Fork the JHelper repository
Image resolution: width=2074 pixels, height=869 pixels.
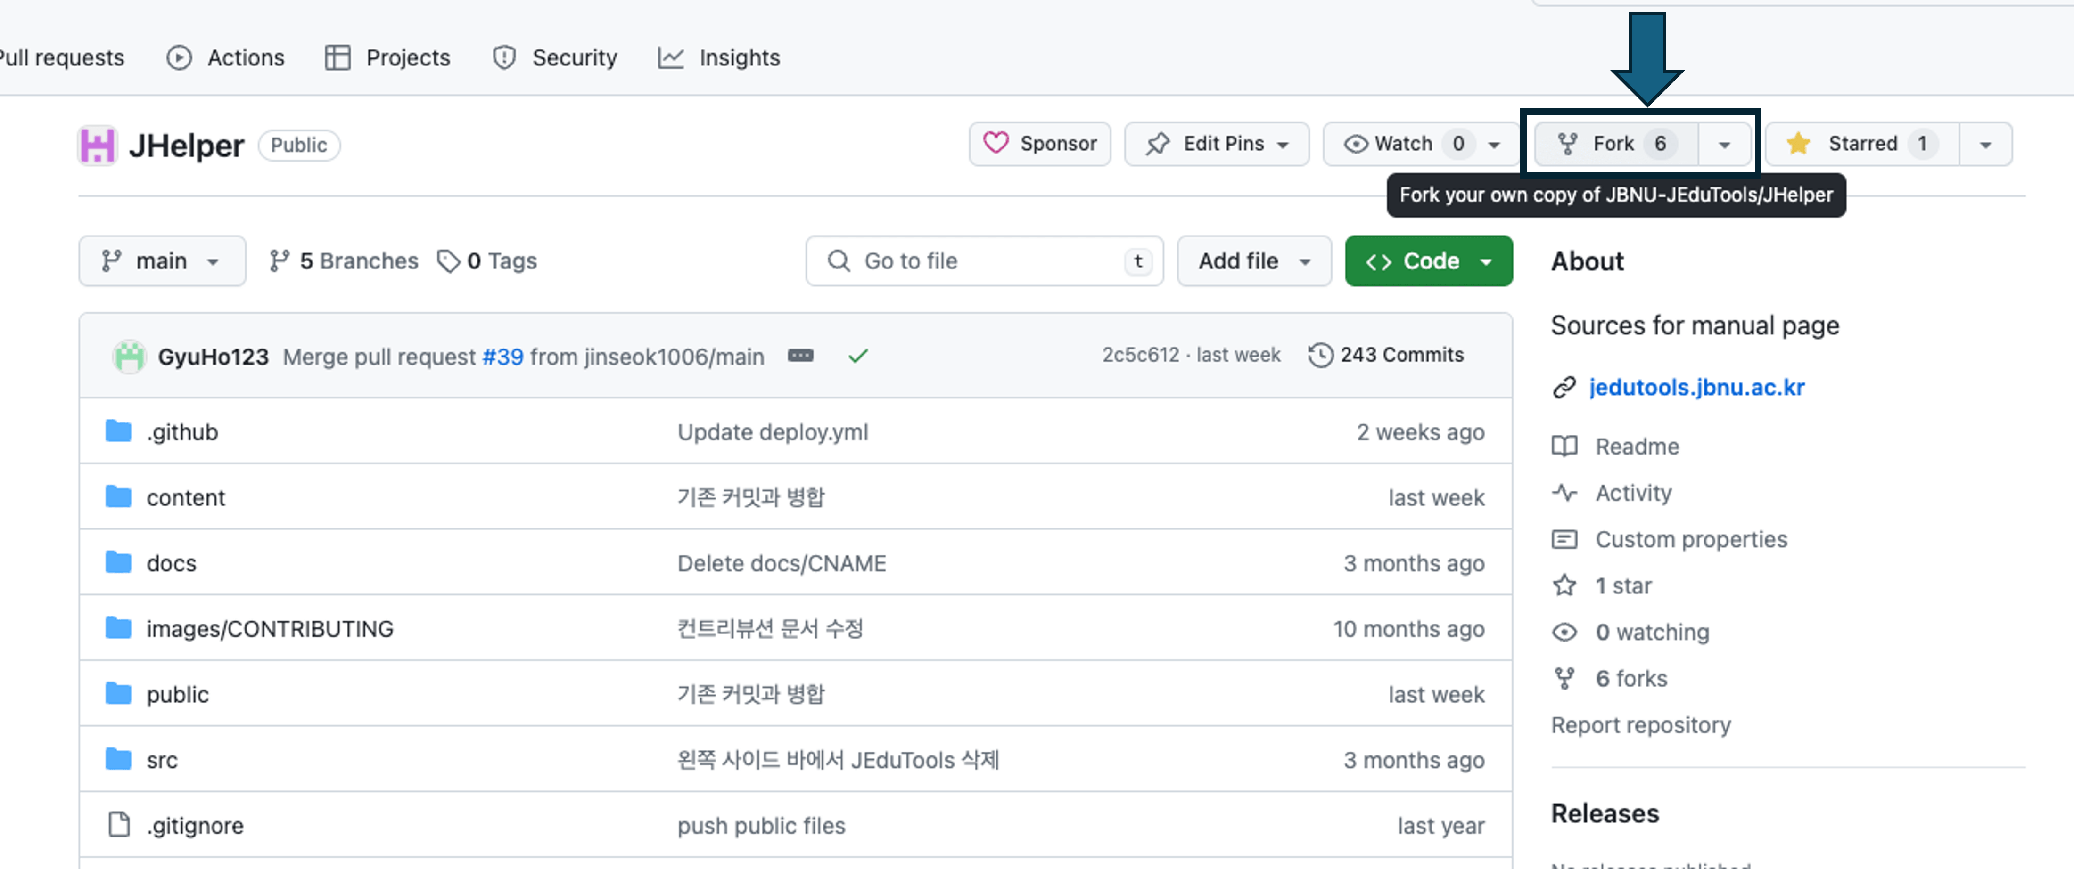click(1614, 144)
